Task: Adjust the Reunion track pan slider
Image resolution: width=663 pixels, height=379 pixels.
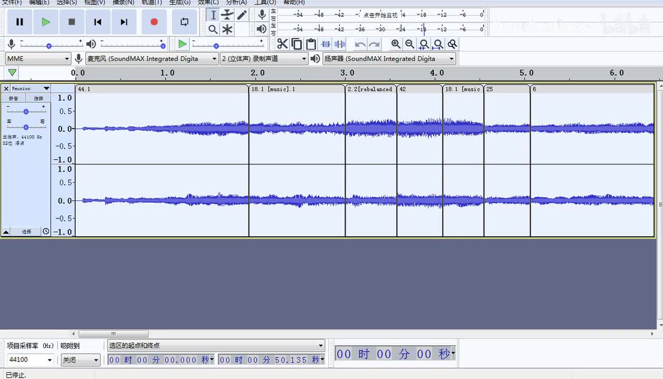Action: (x=26, y=127)
